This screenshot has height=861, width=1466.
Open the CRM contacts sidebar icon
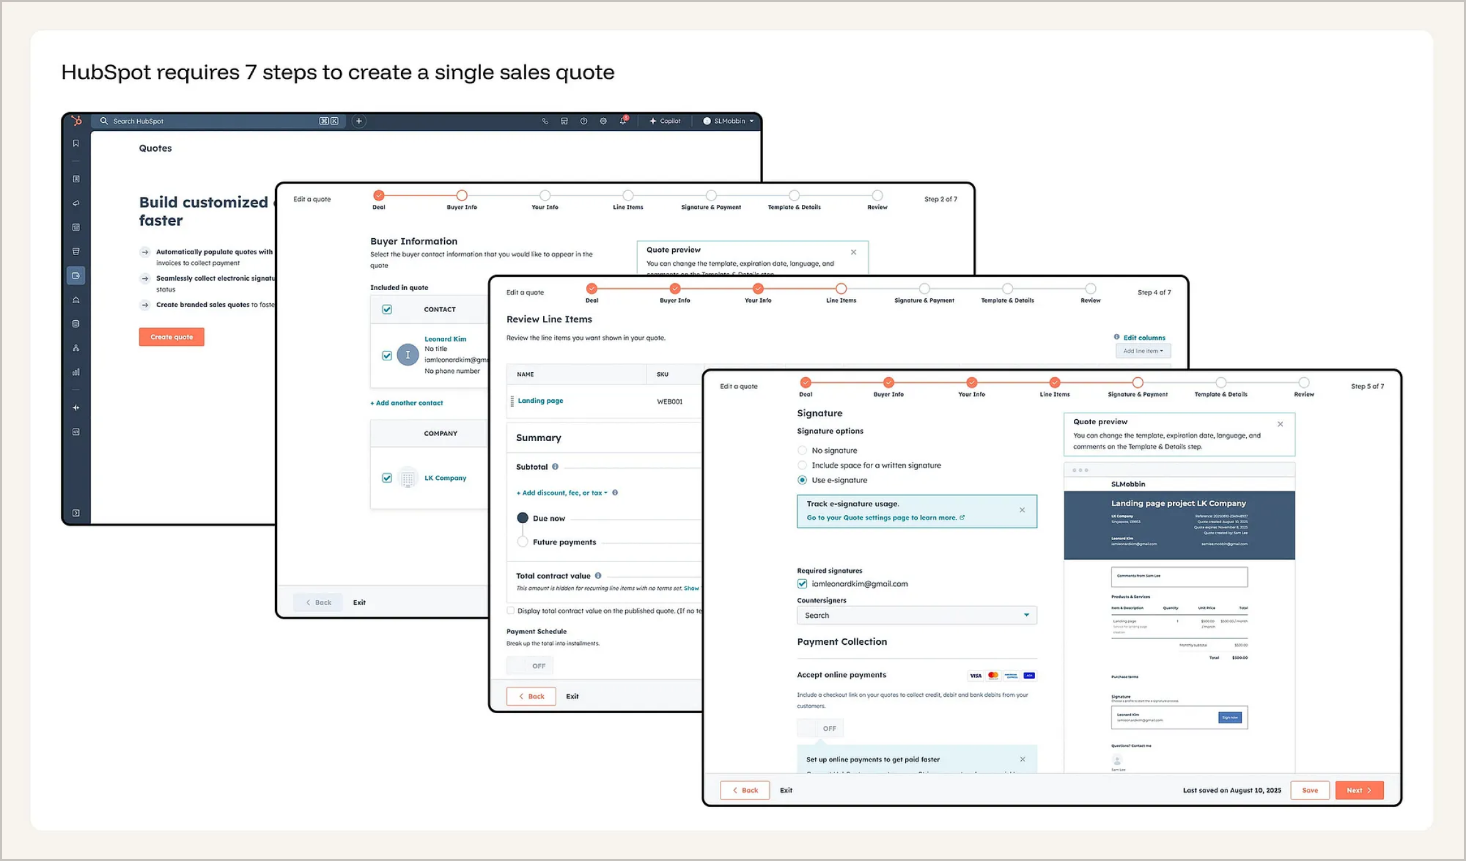coord(76,179)
